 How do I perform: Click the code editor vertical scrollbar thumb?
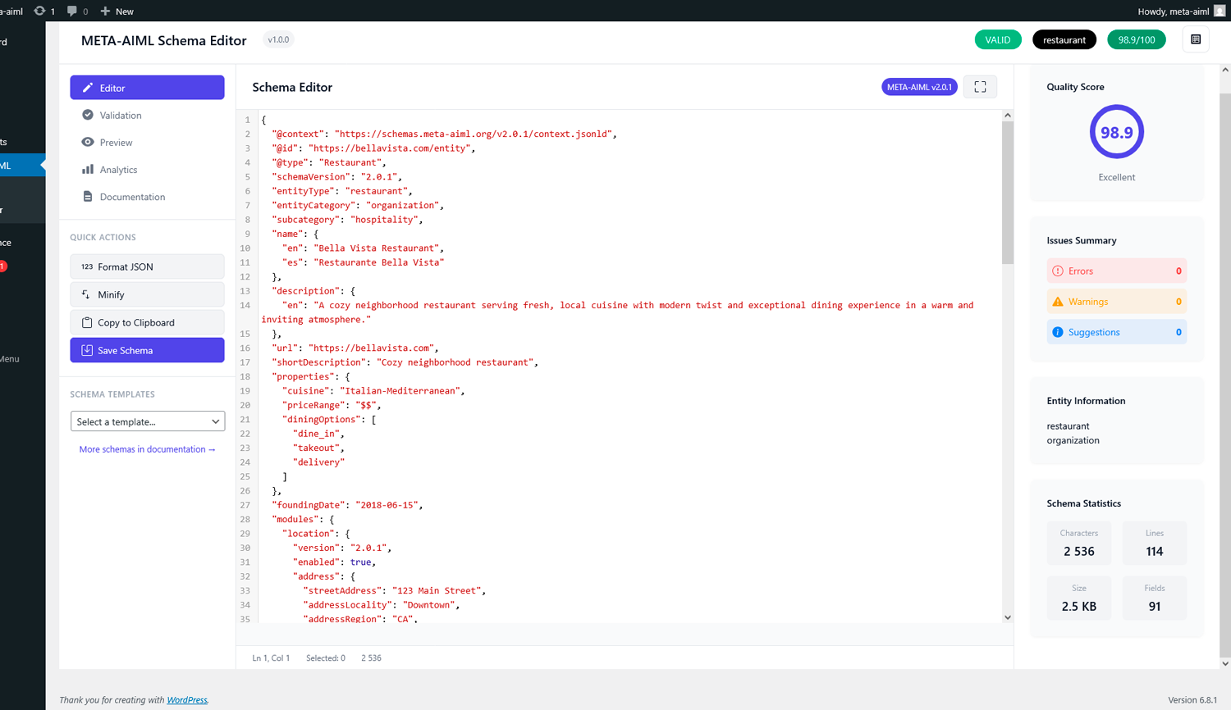1008,193
